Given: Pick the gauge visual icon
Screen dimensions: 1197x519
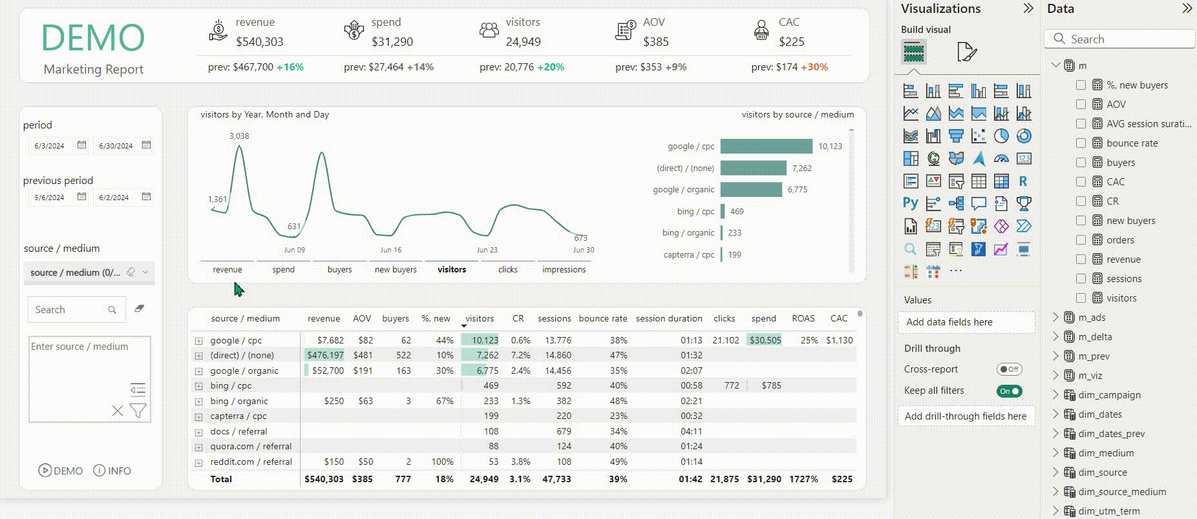Looking at the screenshot, I should point(1001,159).
